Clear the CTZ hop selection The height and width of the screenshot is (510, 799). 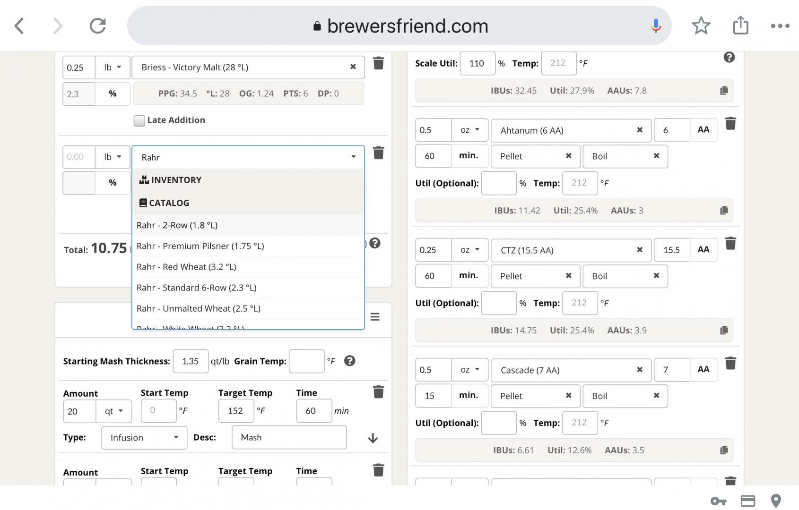(x=640, y=250)
